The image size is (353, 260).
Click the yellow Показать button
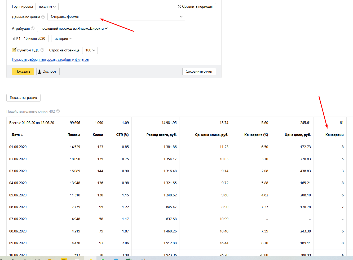(x=23, y=71)
